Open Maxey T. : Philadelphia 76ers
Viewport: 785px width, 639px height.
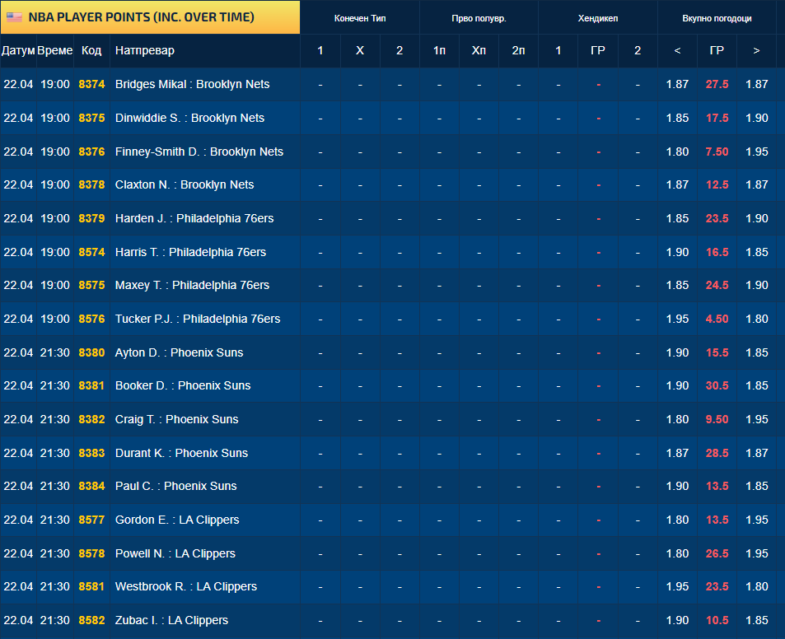(192, 285)
